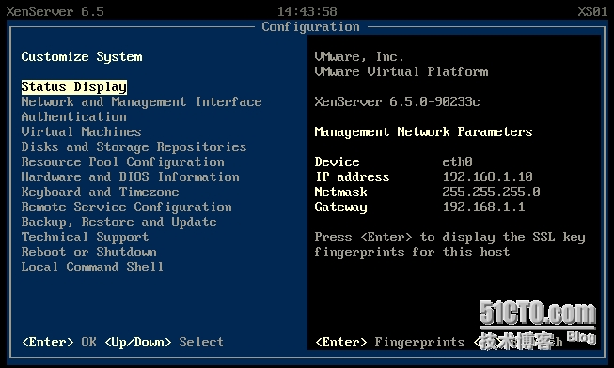
Task: Open the Technical Support entry
Action: [85, 237]
